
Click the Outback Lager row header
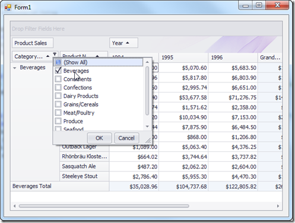84,147
